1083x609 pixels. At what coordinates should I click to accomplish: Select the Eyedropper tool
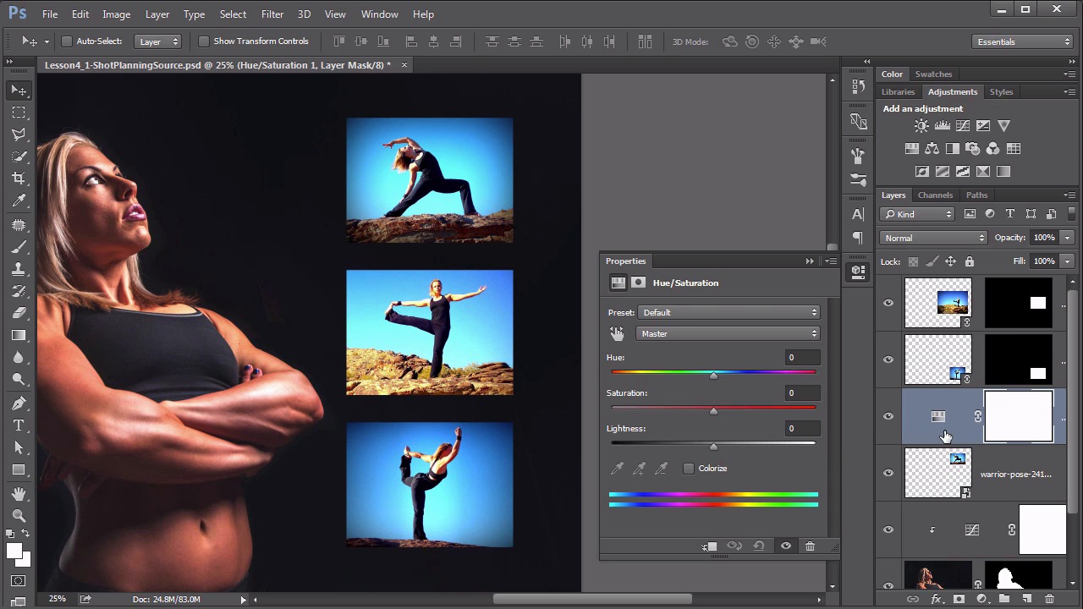pos(19,201)
